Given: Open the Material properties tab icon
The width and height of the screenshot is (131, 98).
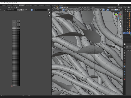Looking at the screenshot, I should pyautogui.click(x=124, y=79).
